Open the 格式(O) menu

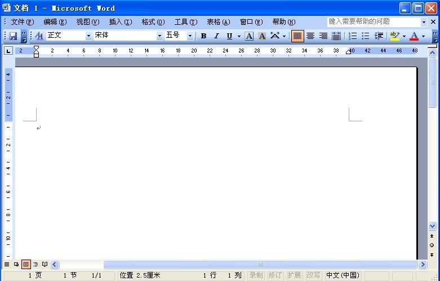[x=153, y=22]
